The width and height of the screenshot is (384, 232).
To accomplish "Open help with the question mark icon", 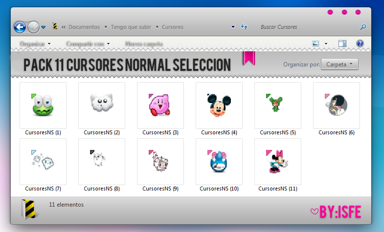I will [x=360, y=43].
